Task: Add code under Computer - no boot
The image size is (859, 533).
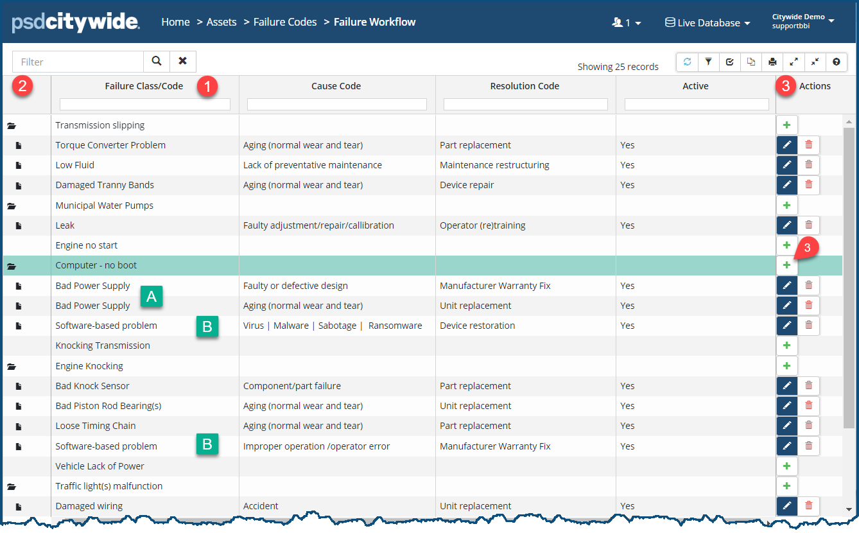Action: (x=787, y=265)
